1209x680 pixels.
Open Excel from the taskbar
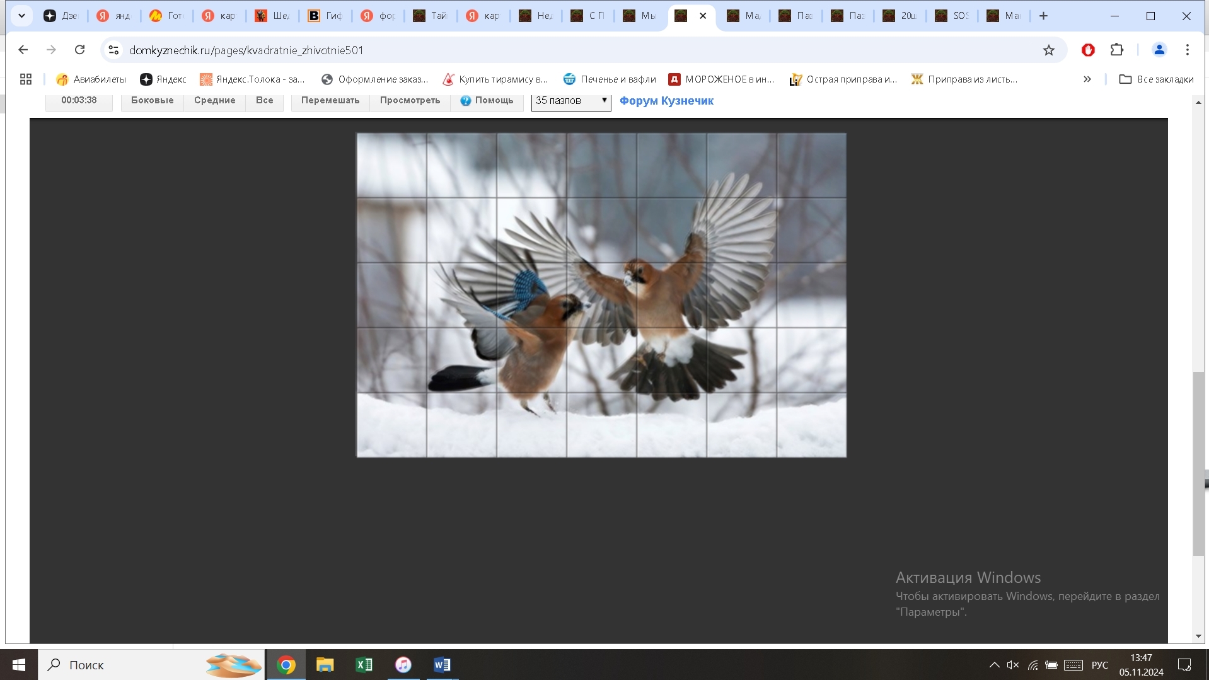click(364, 665)
